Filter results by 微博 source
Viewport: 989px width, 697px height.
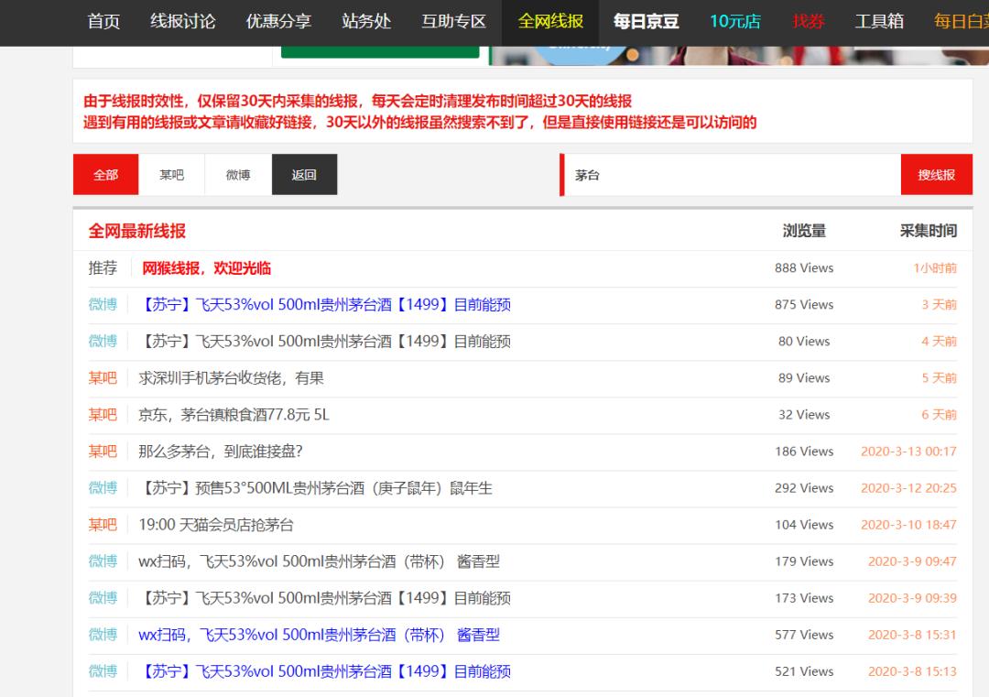tap(237, 174)
